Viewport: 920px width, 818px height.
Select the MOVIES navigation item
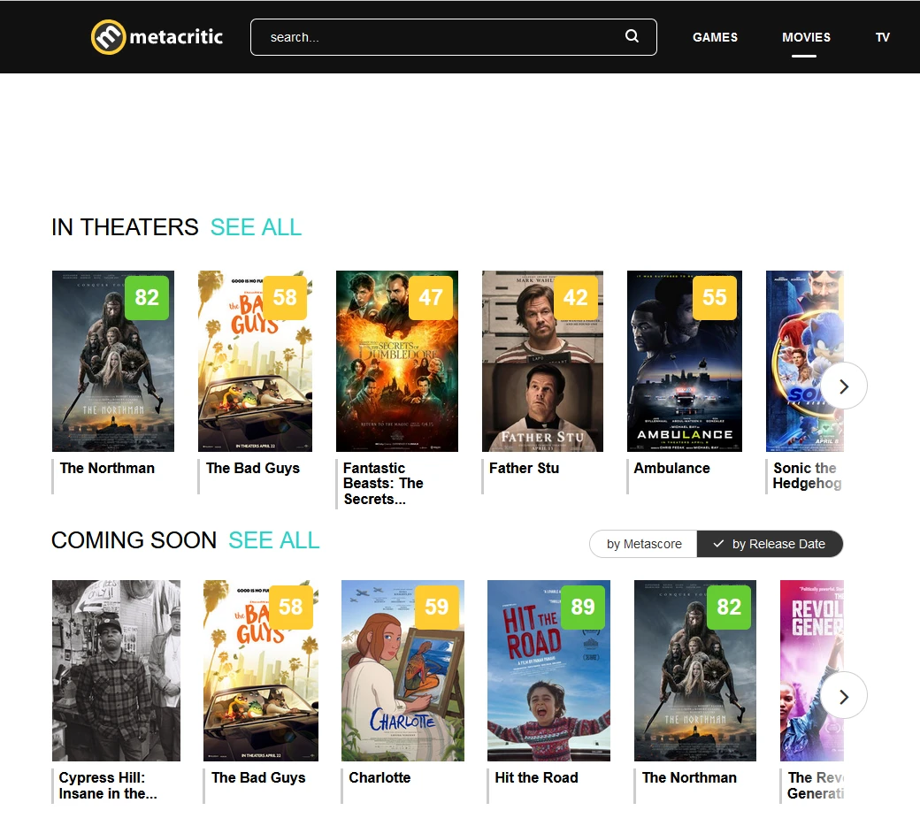tap(806, 37)
